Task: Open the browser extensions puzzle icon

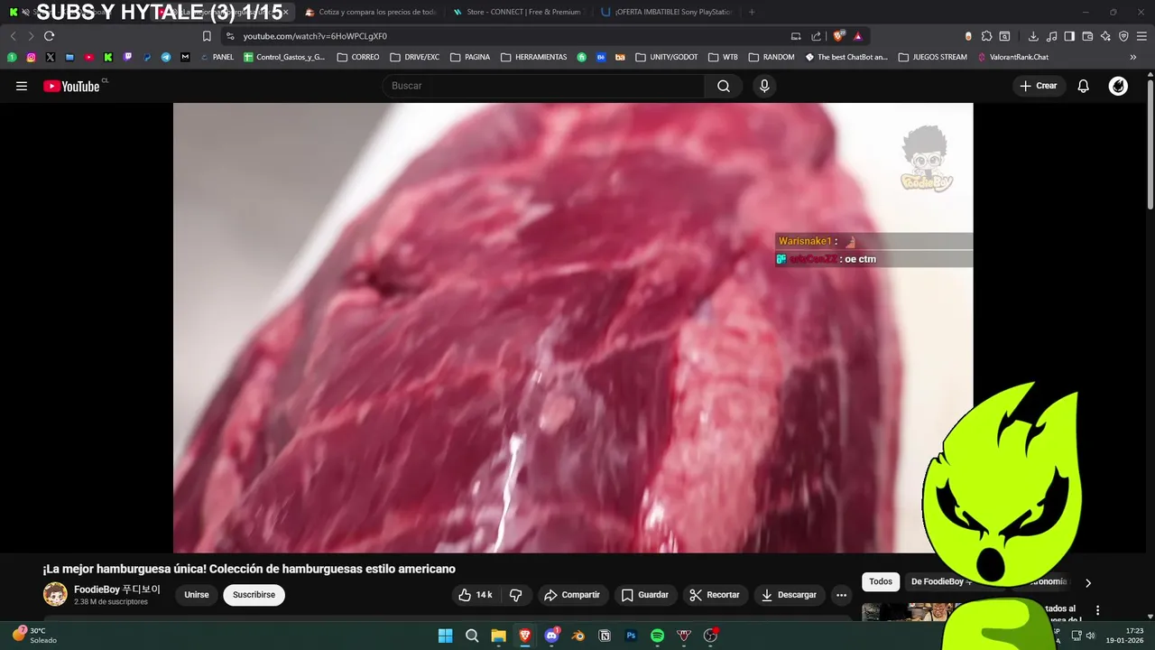Action: coord(986,36)
